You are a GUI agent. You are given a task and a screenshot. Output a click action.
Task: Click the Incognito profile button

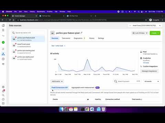[x=154, y=20]
